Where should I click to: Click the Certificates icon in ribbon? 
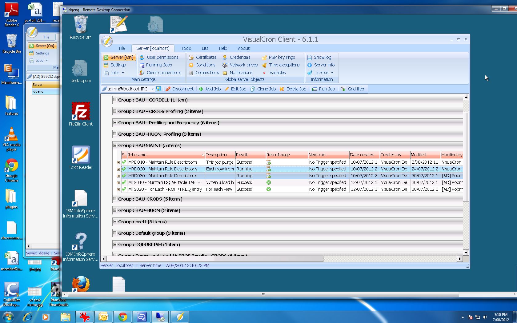click(x=191, y=57)
